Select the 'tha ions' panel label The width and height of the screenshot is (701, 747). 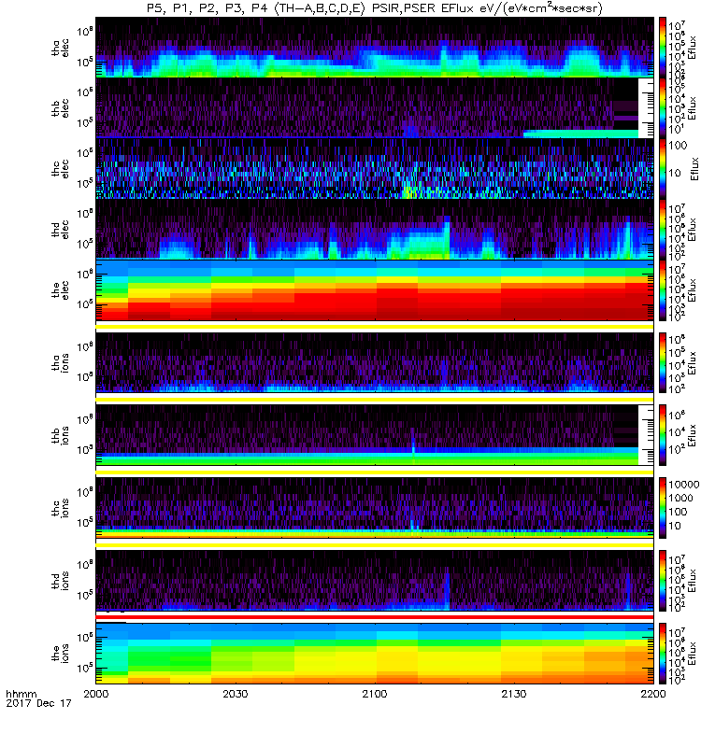pos(60,362)
